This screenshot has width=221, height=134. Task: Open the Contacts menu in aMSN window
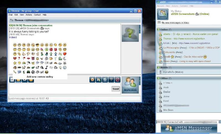click(184, 6)
